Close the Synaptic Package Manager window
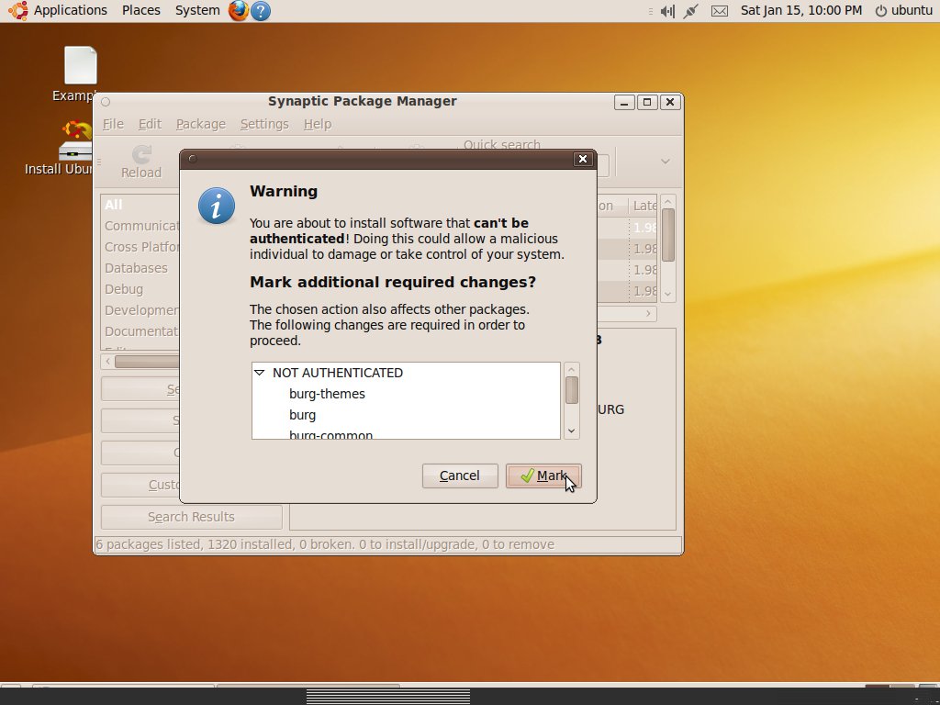The width and height of the screenshot is (940, 705). point(669,102)
